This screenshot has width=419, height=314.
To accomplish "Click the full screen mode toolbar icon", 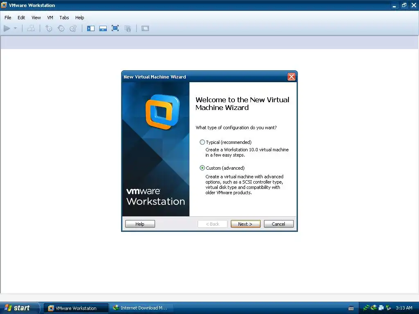I will tap(115, 28).
